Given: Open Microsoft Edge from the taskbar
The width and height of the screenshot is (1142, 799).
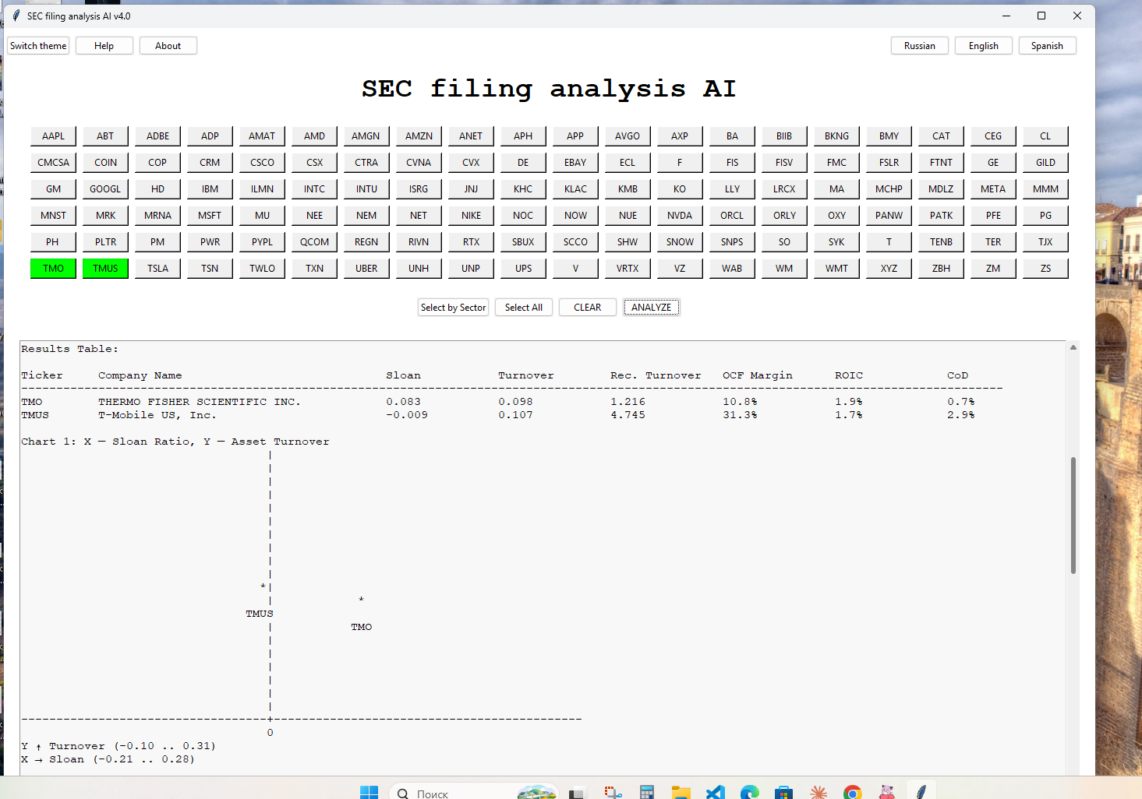Looking at the screenshot, I should (x=749, y=793).
